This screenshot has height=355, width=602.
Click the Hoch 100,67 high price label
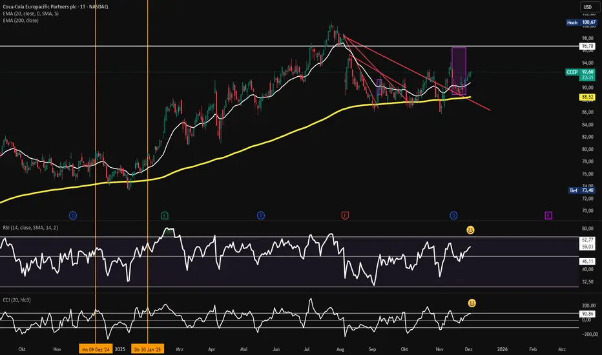pyautogui.click(x=581, y=22)
